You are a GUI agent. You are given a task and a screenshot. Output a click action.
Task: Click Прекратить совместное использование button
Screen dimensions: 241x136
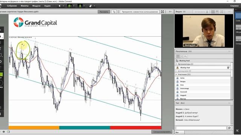coord(140,12)
